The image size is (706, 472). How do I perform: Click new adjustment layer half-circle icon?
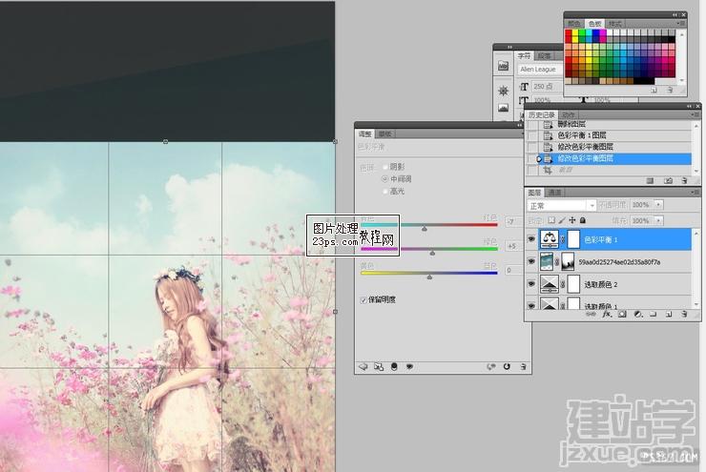pyautogui.click(x=637, y=314)
